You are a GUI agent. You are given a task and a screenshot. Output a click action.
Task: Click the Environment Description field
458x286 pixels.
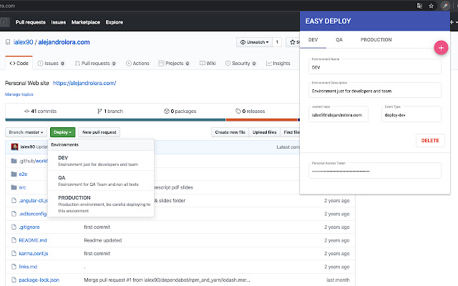pos(375,90)
